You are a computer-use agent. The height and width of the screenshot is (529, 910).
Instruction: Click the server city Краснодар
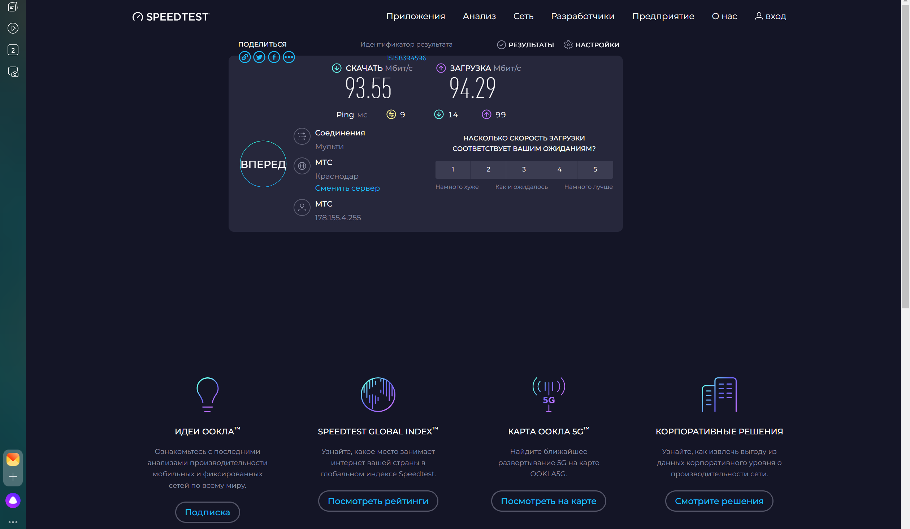click(x=337, y=176)
